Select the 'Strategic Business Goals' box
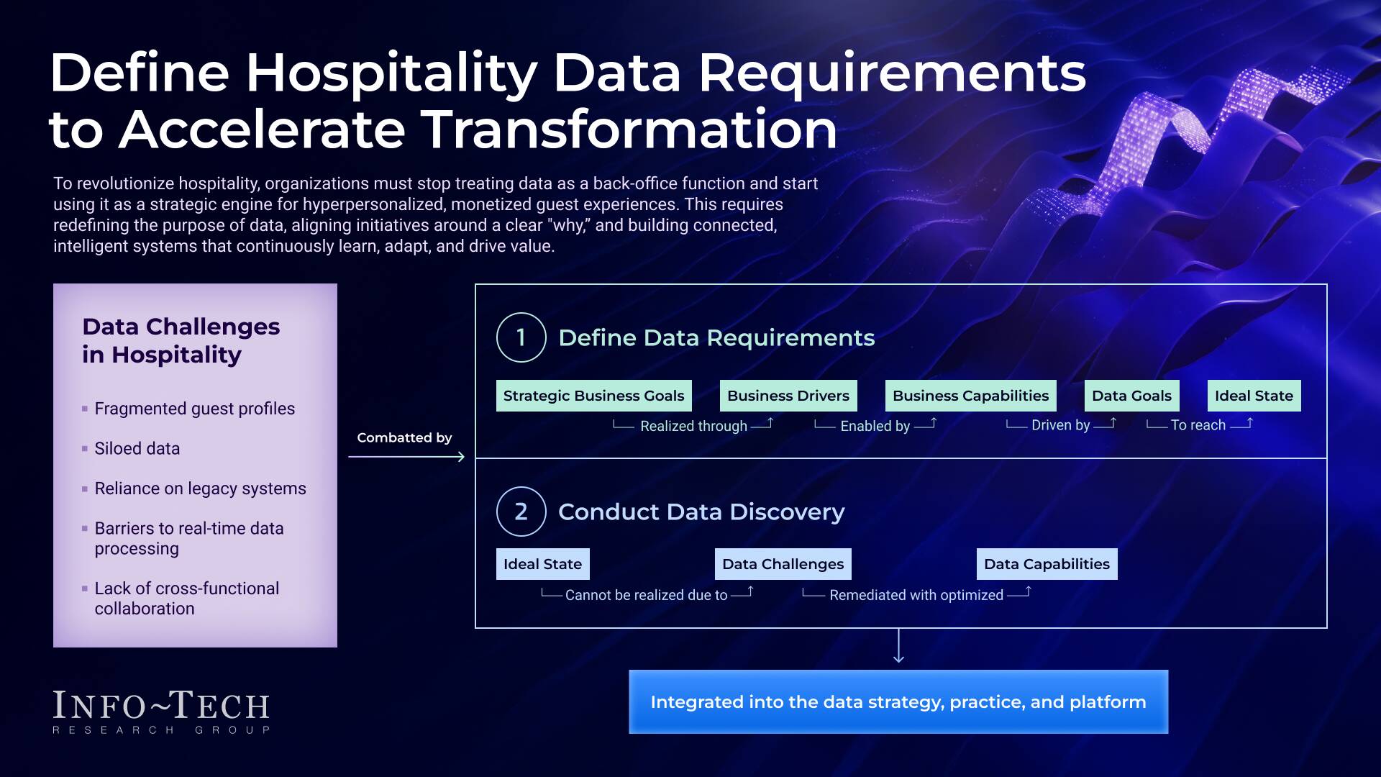This screenshot has height=777, width=1381. click(x=593, y=395)
